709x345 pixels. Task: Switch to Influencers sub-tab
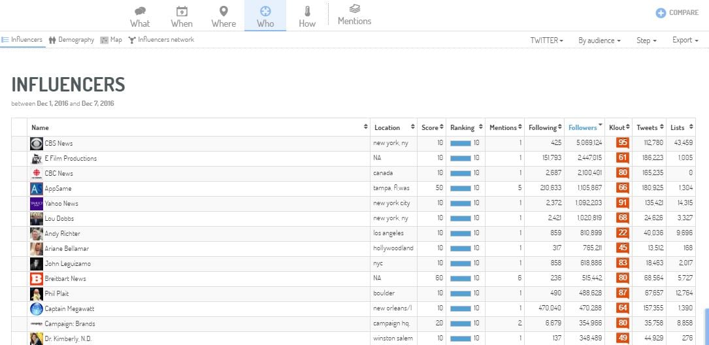click(x=22, y=40)
